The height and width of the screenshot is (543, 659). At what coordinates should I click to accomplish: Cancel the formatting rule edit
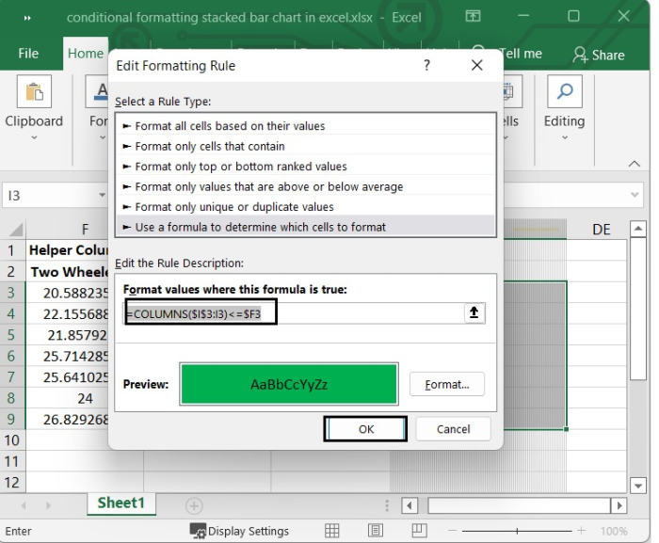click(453, 429)
